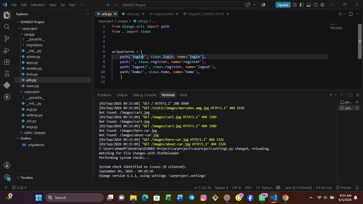
Task: Open the Search view in activity bar
Action: (x=7, y=27)
